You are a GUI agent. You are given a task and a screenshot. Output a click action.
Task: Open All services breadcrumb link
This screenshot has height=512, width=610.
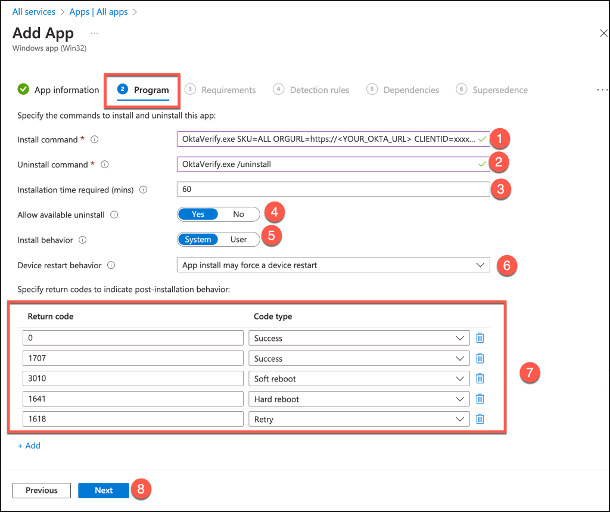click(34, 12)
